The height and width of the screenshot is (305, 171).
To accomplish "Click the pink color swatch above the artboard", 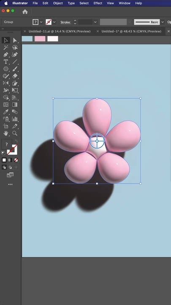I will [40, 39].
